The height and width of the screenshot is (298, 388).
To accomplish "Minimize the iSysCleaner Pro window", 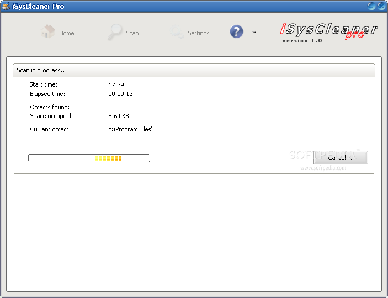I will 371,6.
